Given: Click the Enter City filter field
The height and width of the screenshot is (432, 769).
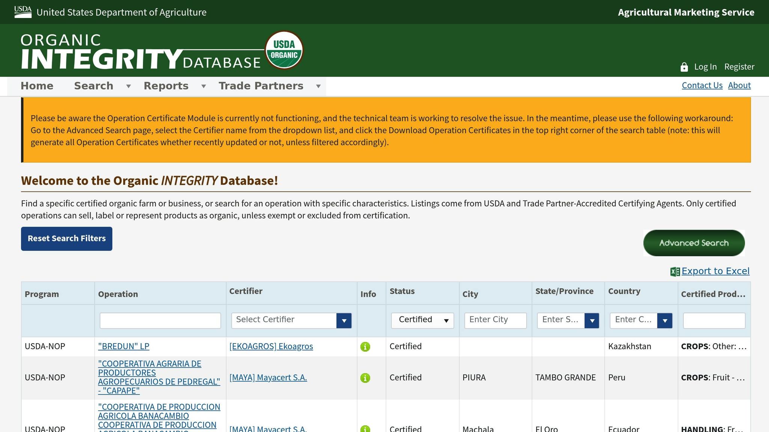Looking at the screenshot, I should [x=495, y=320].
